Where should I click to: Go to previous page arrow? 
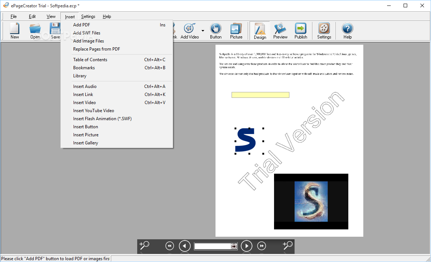tap(185, 246)
